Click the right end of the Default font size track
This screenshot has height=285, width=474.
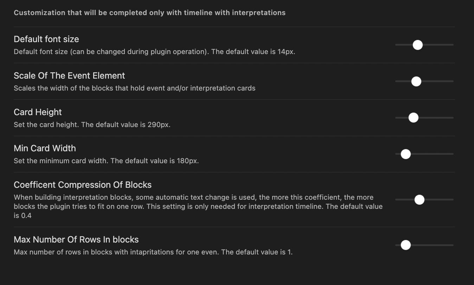[x=452, y=45]
